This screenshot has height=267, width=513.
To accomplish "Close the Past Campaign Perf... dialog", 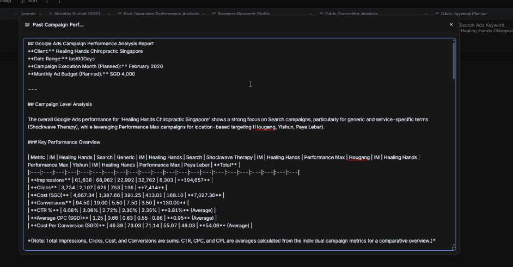I will tap(451, 24).
